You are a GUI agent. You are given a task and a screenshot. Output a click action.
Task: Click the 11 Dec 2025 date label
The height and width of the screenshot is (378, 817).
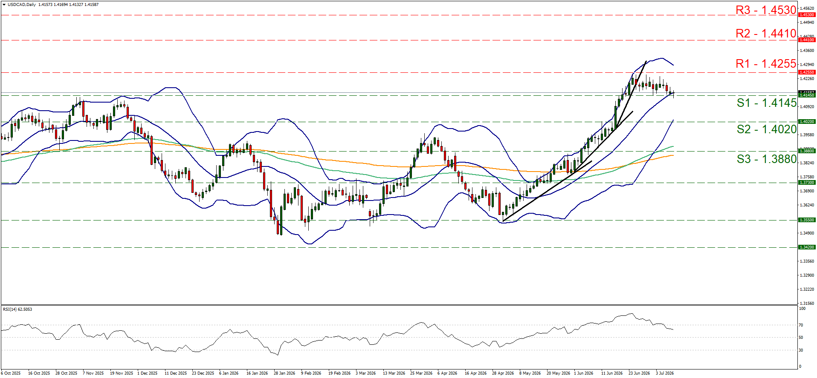(x=176, y=373)
